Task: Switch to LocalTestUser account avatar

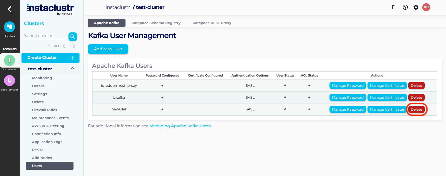Action: point(9,81)
